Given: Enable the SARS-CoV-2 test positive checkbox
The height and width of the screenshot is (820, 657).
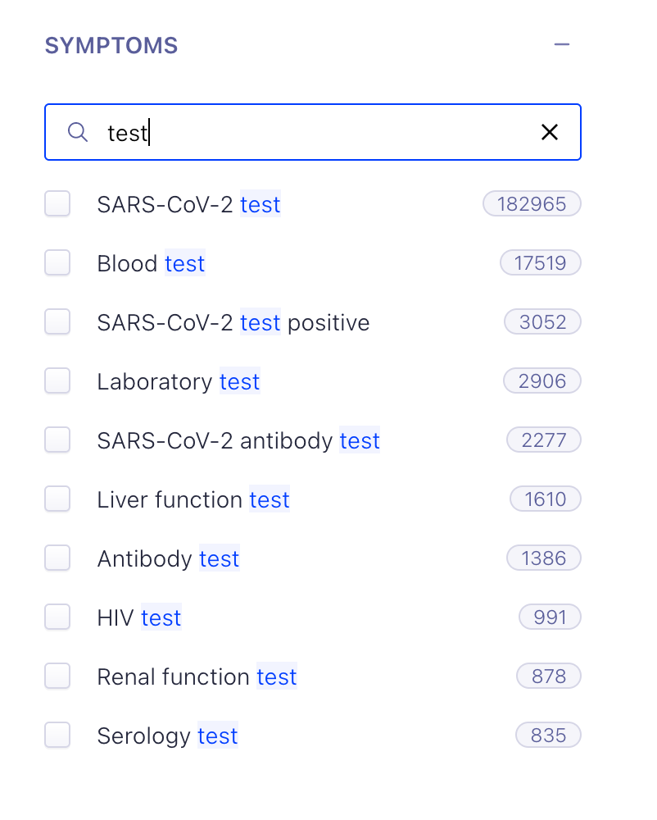Looking at the screenshot, I should pyautogui.click(x=57, y=321).
